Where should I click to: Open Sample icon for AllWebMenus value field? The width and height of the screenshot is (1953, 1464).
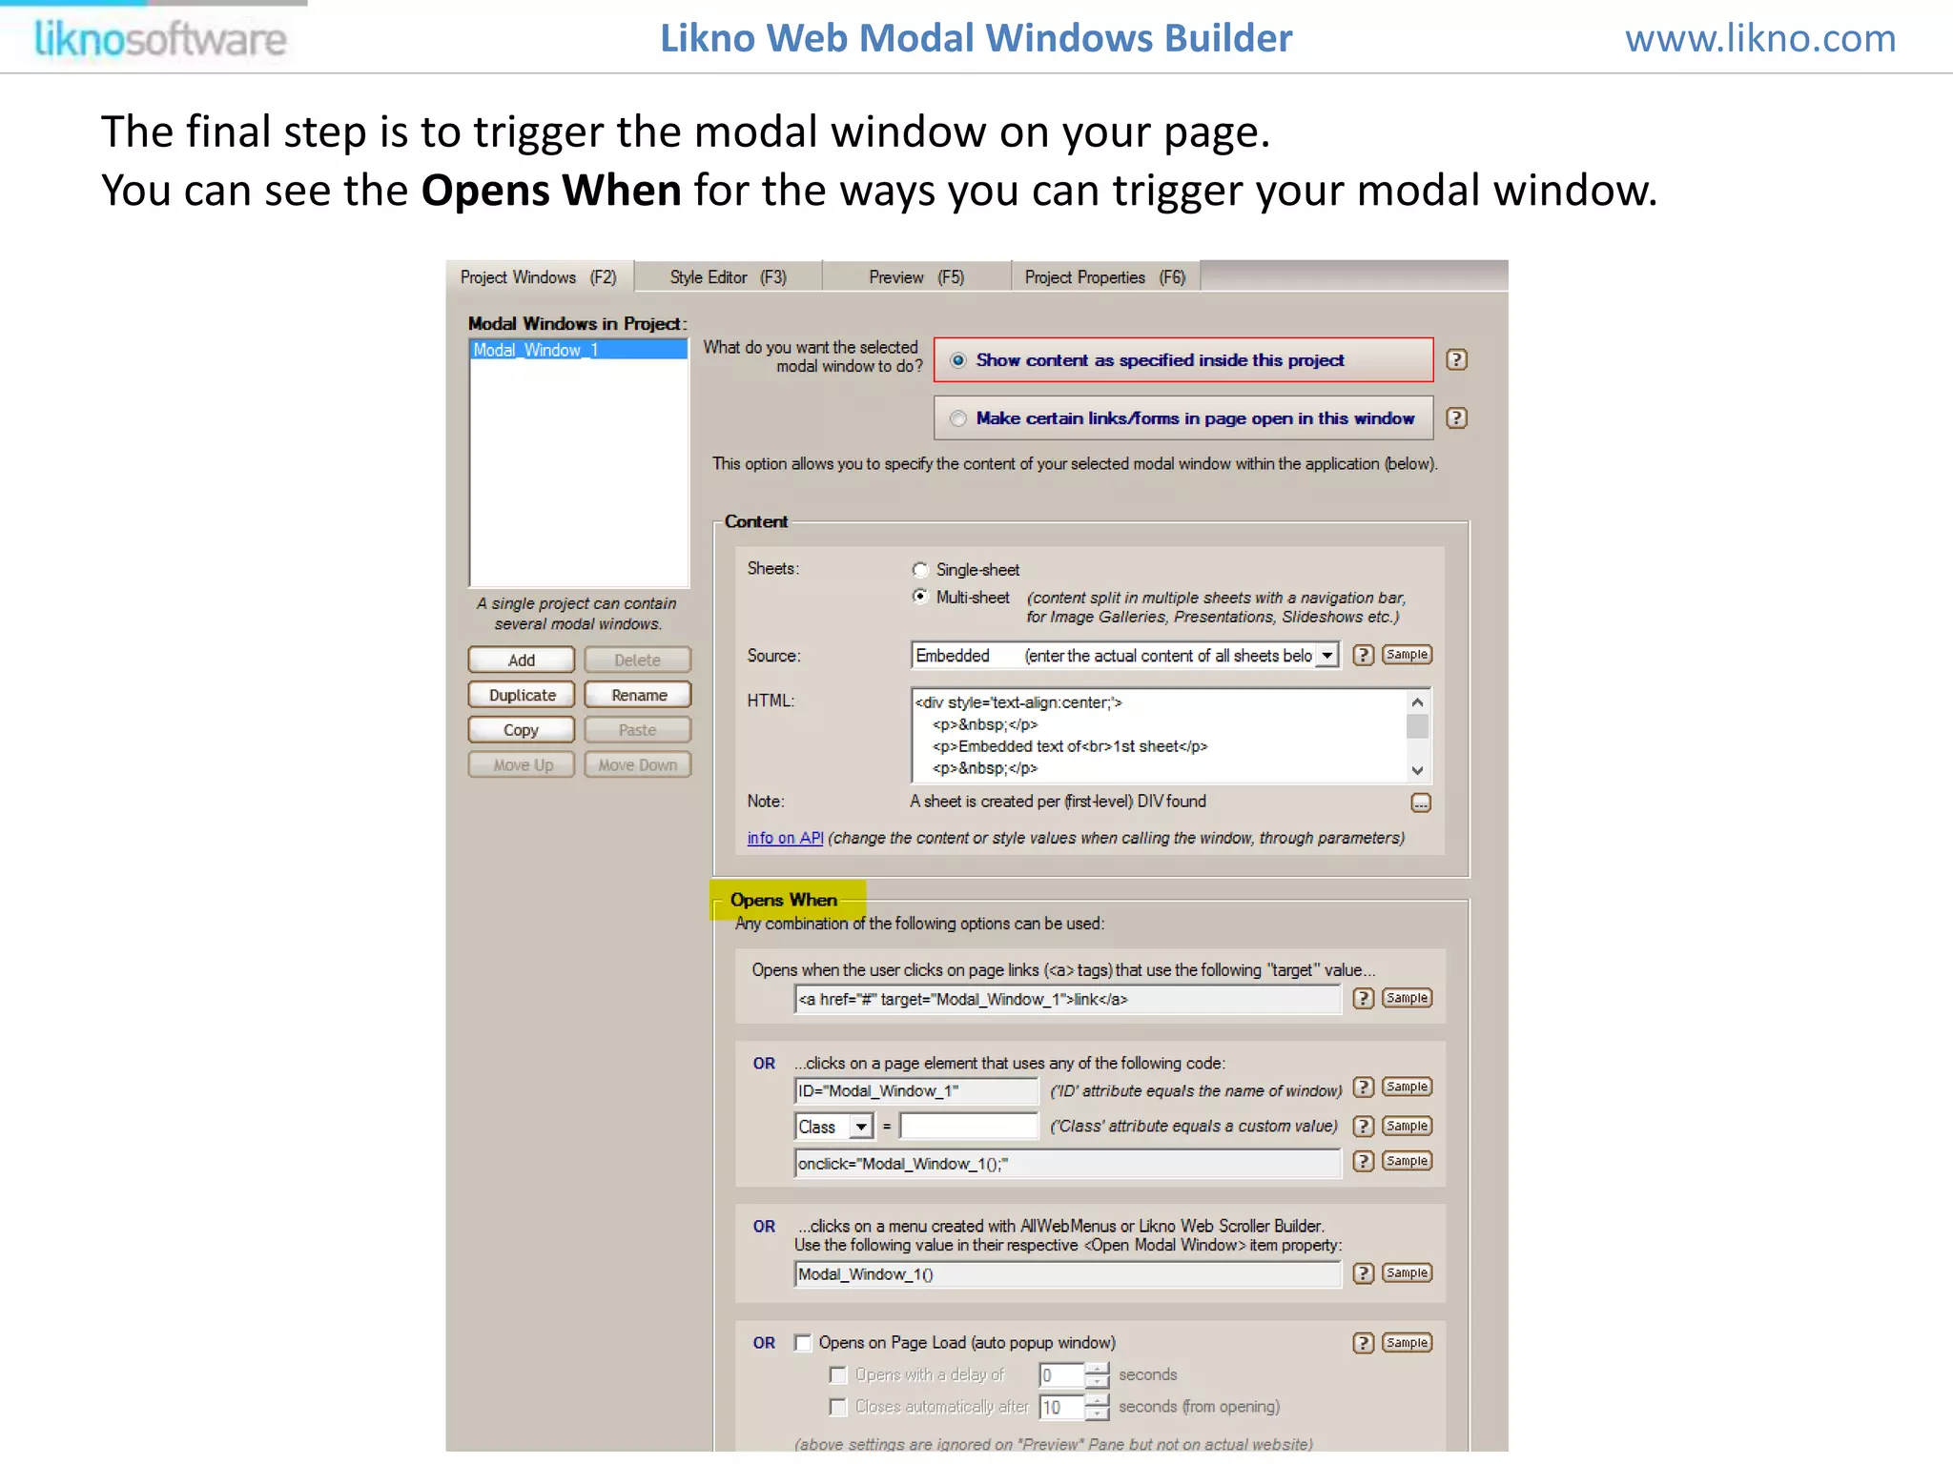1407,1273
